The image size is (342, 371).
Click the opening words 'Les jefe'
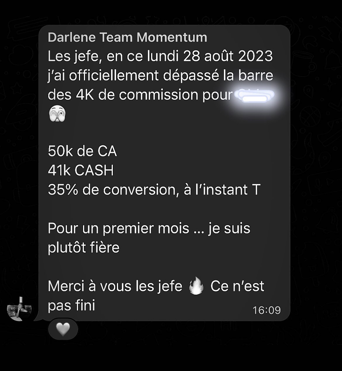click(x=75, y=56)
